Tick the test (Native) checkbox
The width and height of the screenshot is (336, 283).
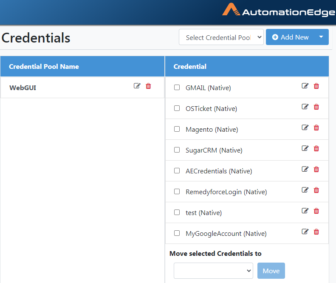(177, 212)
